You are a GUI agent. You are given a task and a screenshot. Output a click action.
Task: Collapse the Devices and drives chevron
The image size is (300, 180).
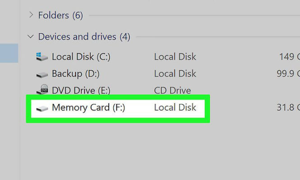point(31,36)
